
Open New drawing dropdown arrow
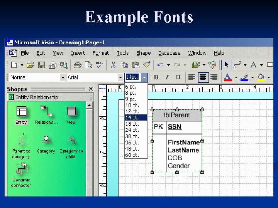[22, 65]
